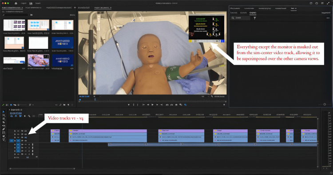Click the Export Frame camera icon
The height and width of the screenshot is (175, 333).
pyautogui.click(x=176, y=105)
